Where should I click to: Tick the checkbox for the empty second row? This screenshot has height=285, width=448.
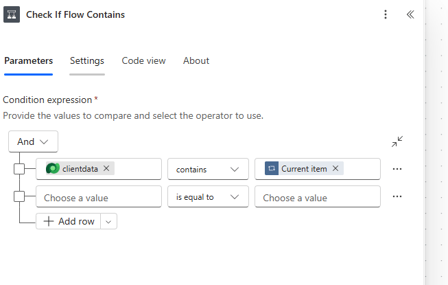(x=19, y=197)
